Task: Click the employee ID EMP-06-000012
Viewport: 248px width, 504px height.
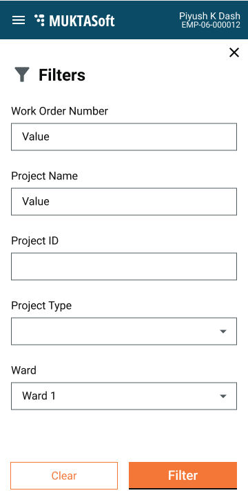Action: coord(211,25)
